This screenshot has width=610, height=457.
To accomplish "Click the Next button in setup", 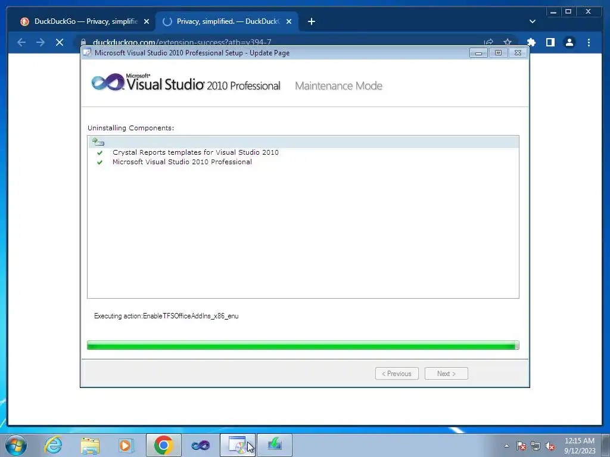I will pos(446,374).
